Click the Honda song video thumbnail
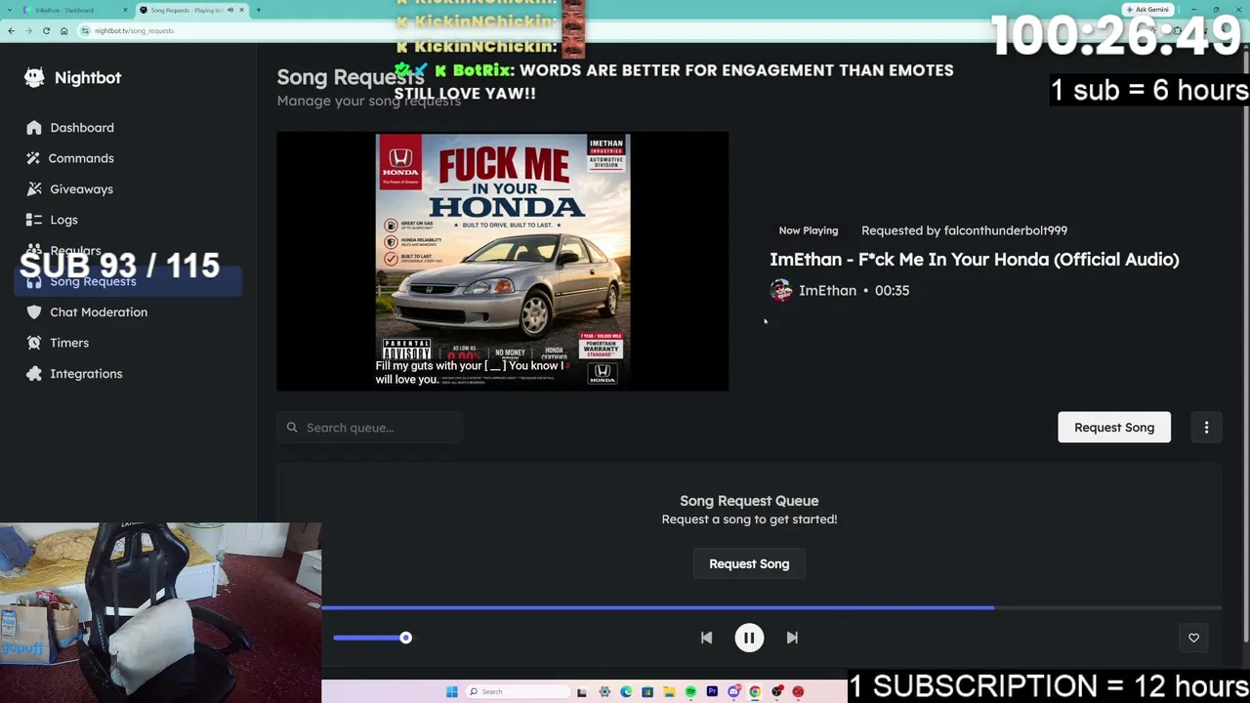1250x703 pixels. tap(503, 262)
